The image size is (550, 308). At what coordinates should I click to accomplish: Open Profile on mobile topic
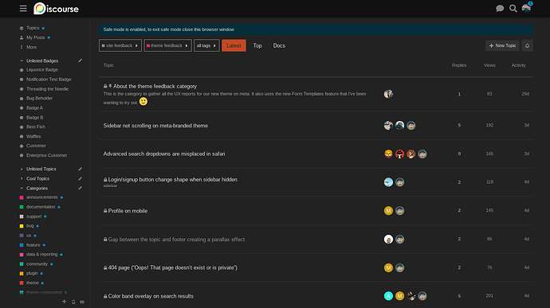pyautogui.click(x=128, y=211)
